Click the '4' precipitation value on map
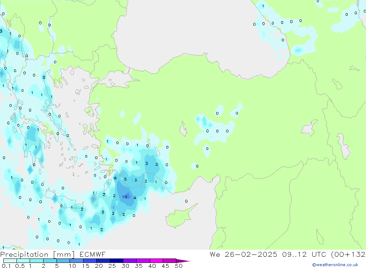Image resolution: width=366 pixels, height=268 pixels. [x=135, y=198]
